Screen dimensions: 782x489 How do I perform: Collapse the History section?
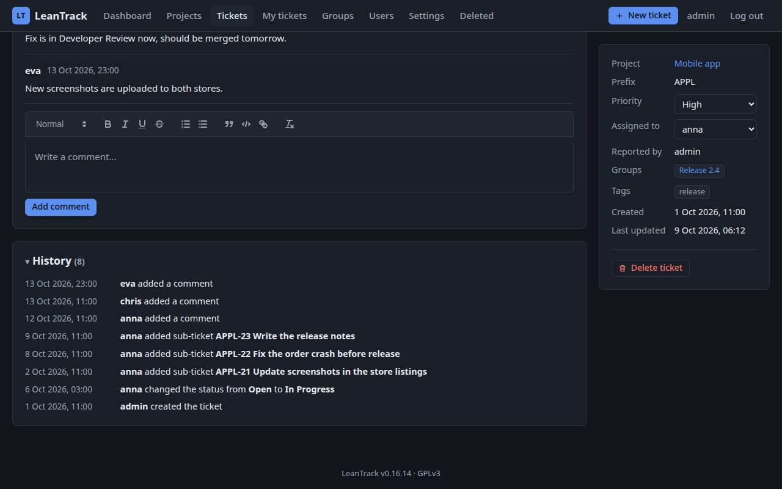(55, 261)
